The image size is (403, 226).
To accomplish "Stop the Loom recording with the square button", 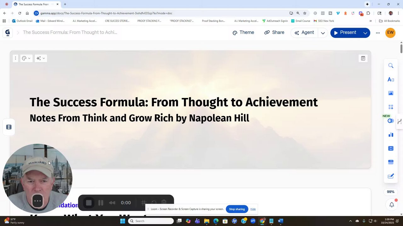I will [89, 203].
